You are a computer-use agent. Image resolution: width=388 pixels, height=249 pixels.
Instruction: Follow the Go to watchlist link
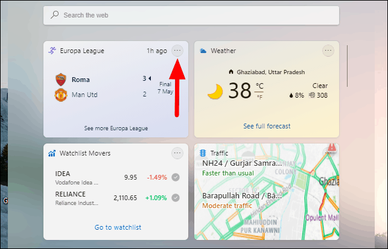click(x=118, y=227)
